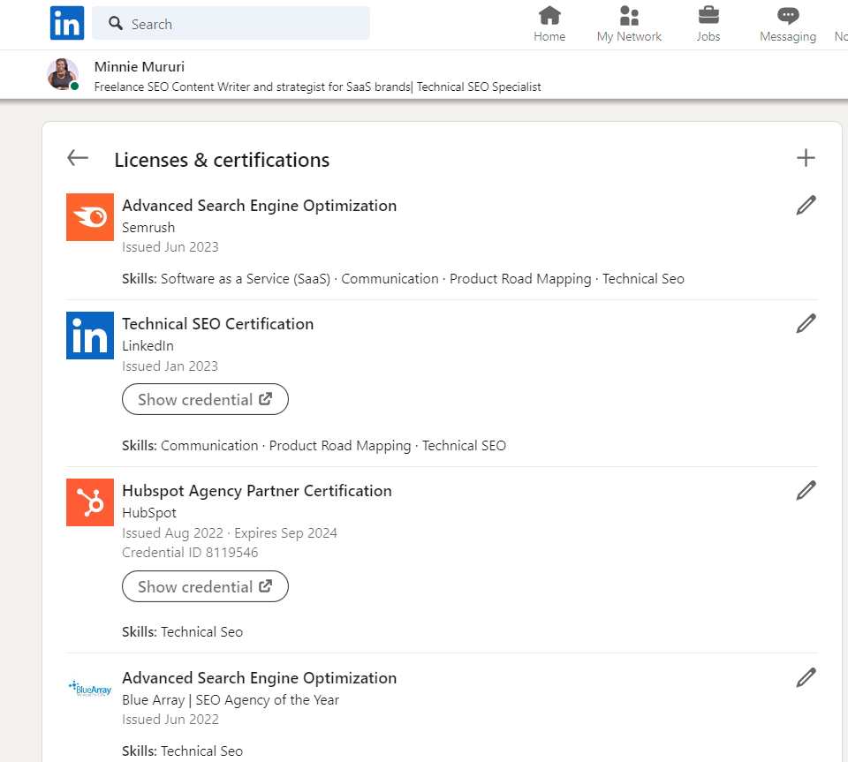Click Issued Aug 2022 expiry line
The width and height of the screenshot is (848, 762).
pyautogui.click(x=230, y=532)
